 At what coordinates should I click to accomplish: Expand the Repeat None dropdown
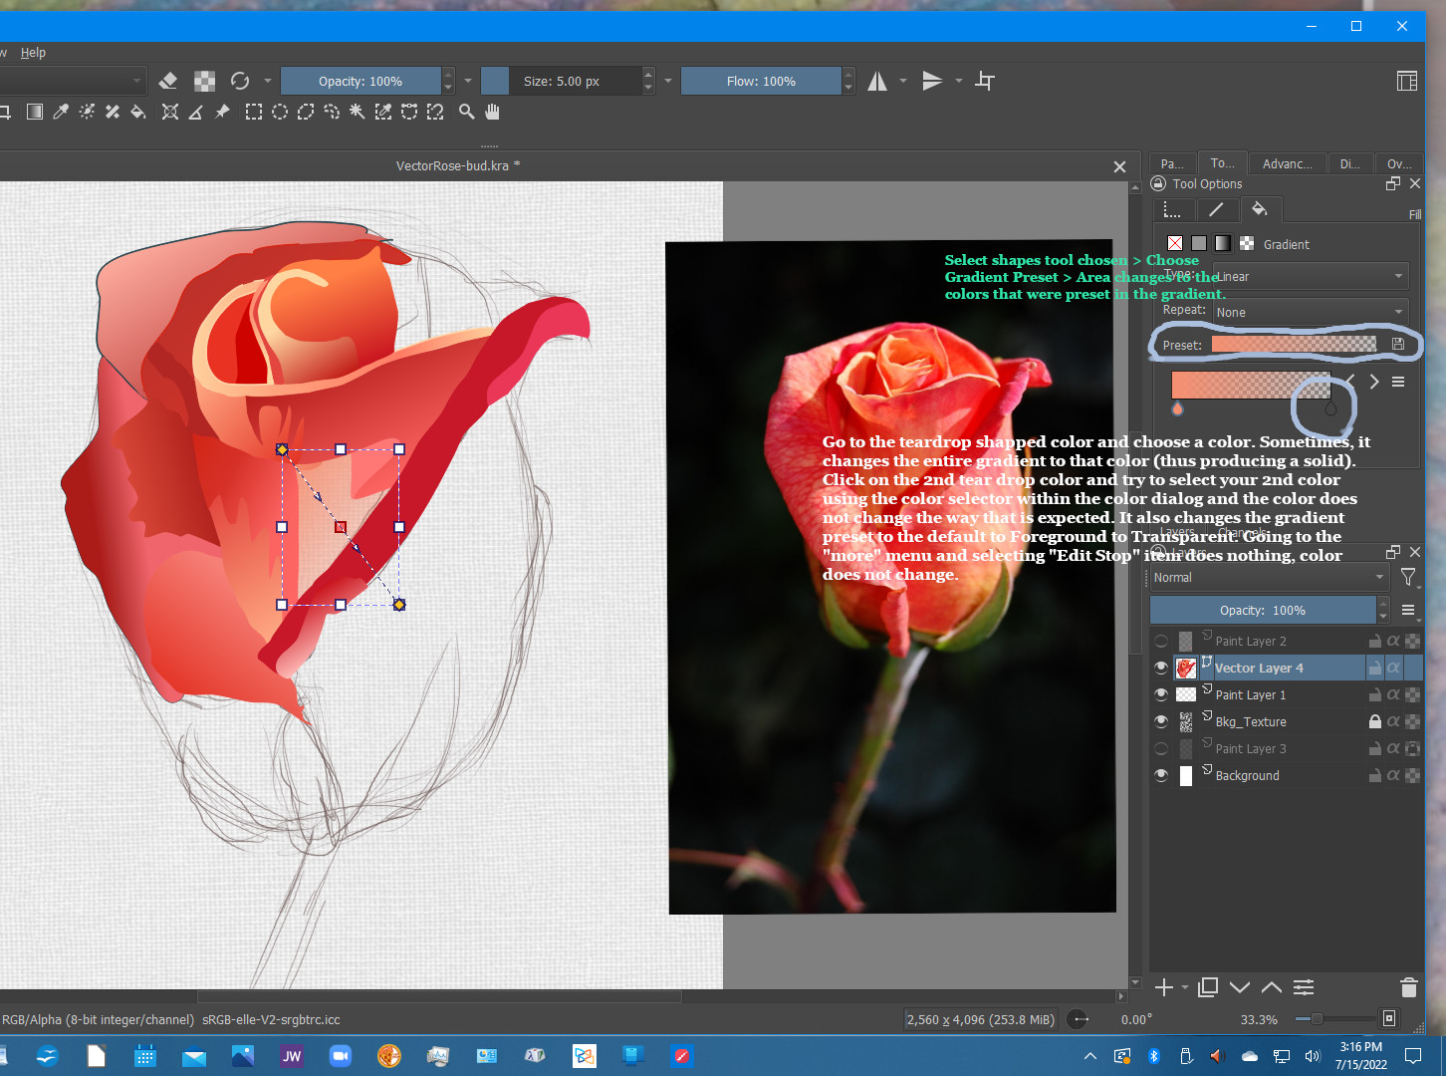pyautogui.click(x=1310, y=312)
